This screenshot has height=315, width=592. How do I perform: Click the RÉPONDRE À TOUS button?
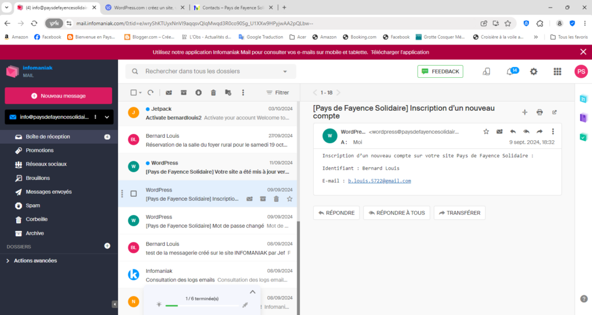pos(397,213)
